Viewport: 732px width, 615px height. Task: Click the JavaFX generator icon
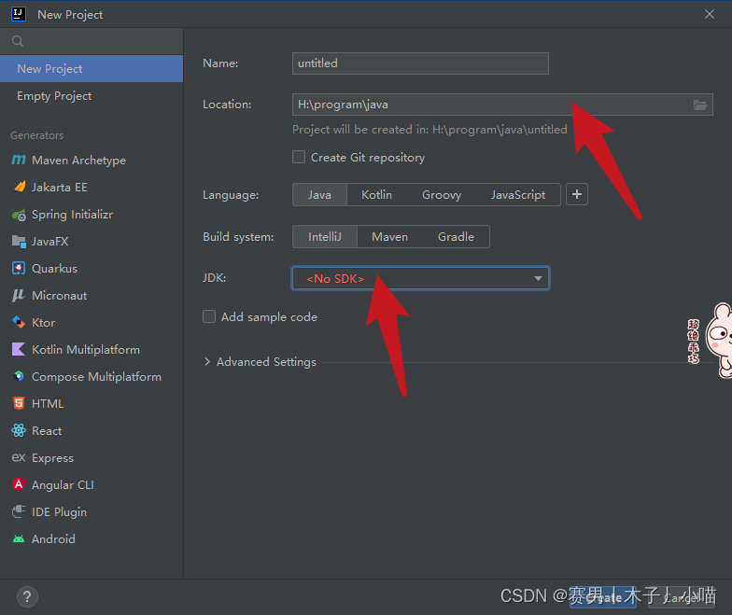[x=19, y=241]
